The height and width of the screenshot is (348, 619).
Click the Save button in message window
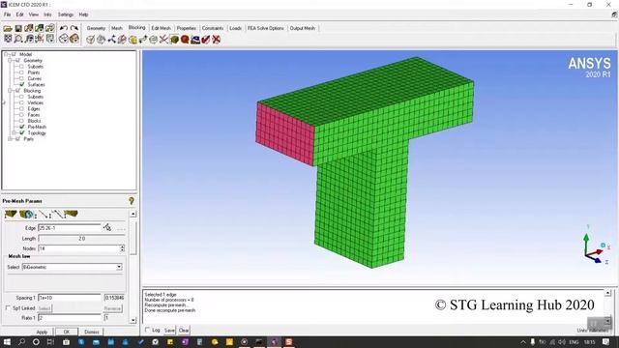169,331
